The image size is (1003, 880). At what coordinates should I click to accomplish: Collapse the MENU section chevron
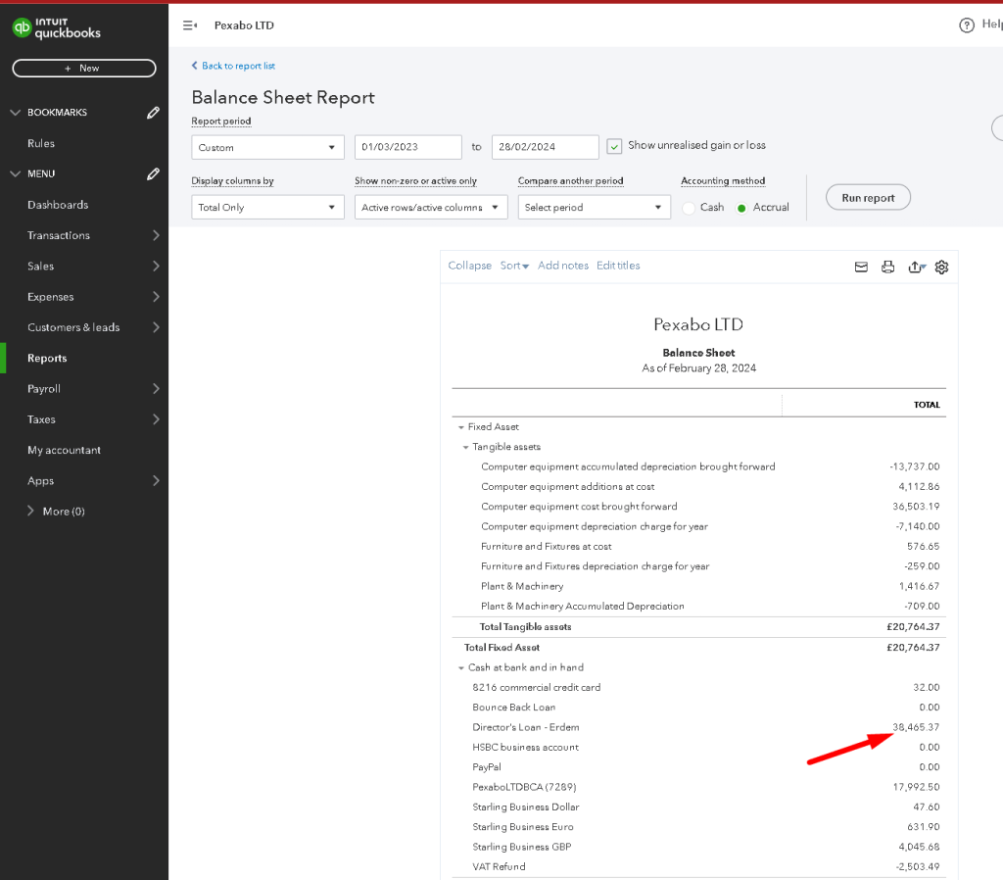coord(16,174)
